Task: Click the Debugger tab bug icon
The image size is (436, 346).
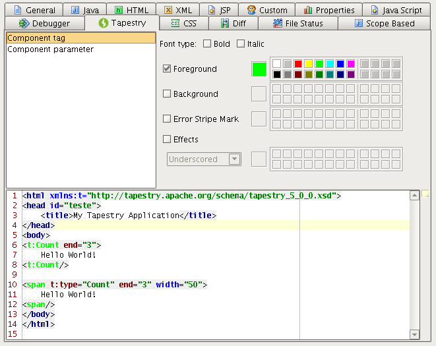Action: coord(24,24)
